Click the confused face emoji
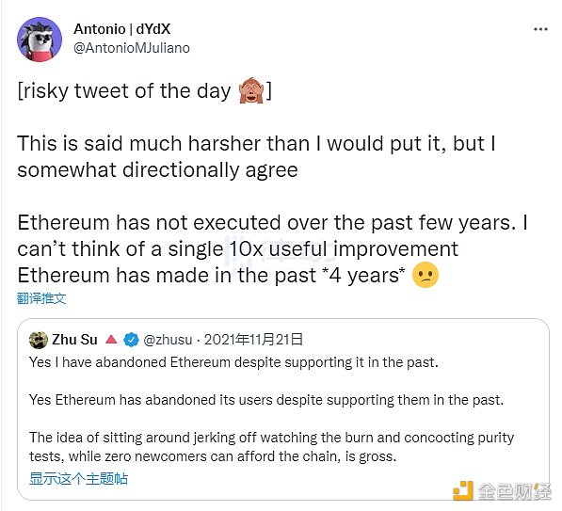This screenshot has width=562, height=511. point(426,275)
